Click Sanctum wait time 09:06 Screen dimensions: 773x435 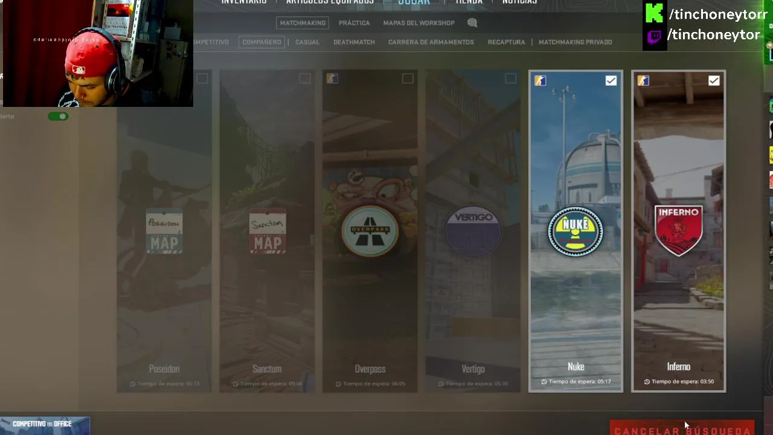(x=267, y=384)
